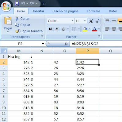Click cell showing value 619
Screen dimensions: 122x122
pyautogui.click(x=19, y=96)
